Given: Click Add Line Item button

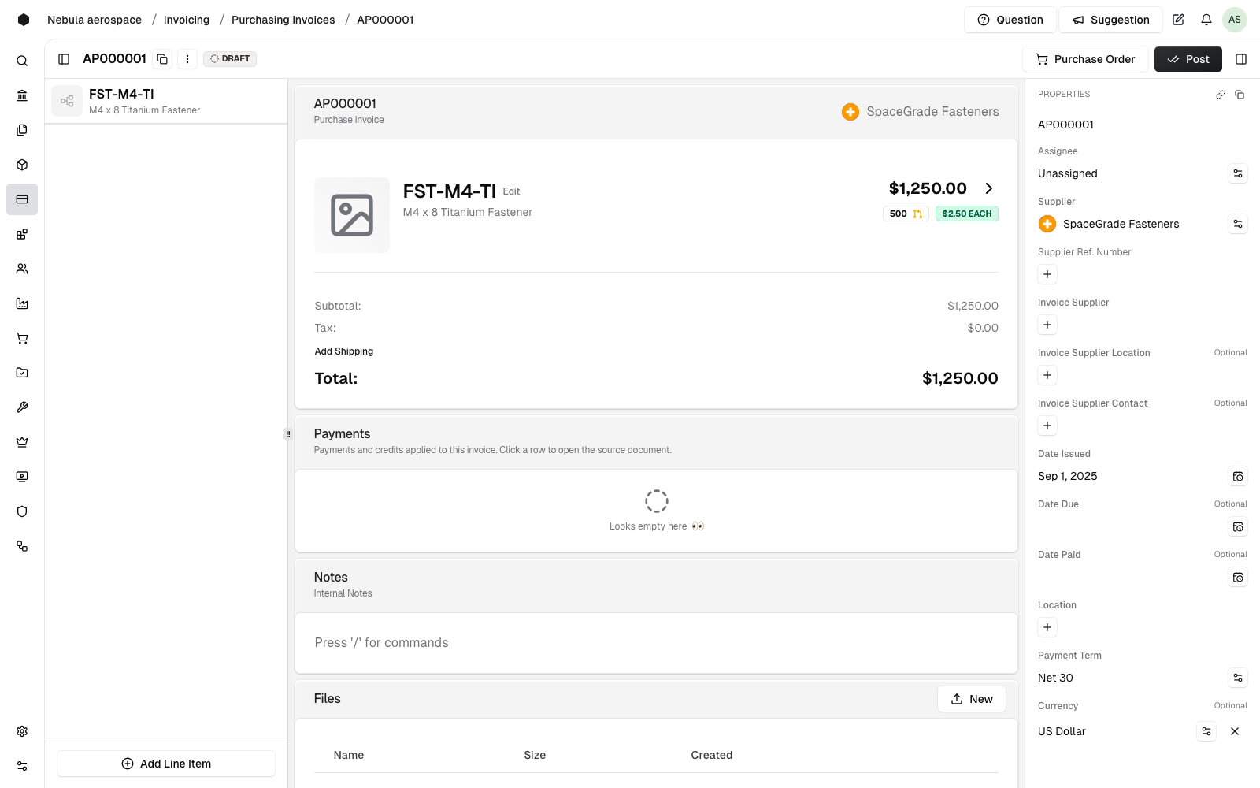Looking at the screenshot, I should tap(166, 764).
